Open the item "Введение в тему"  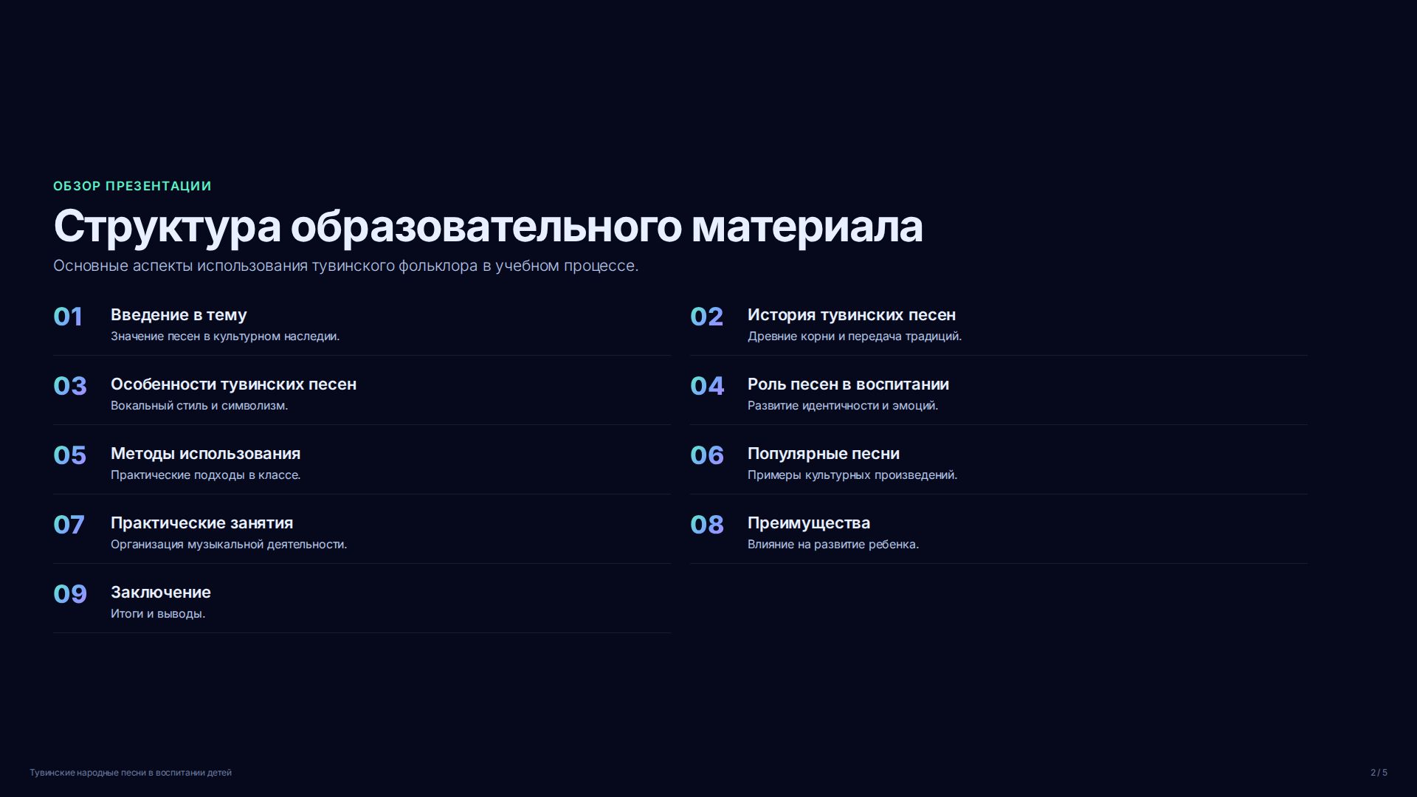click(179, 315)
